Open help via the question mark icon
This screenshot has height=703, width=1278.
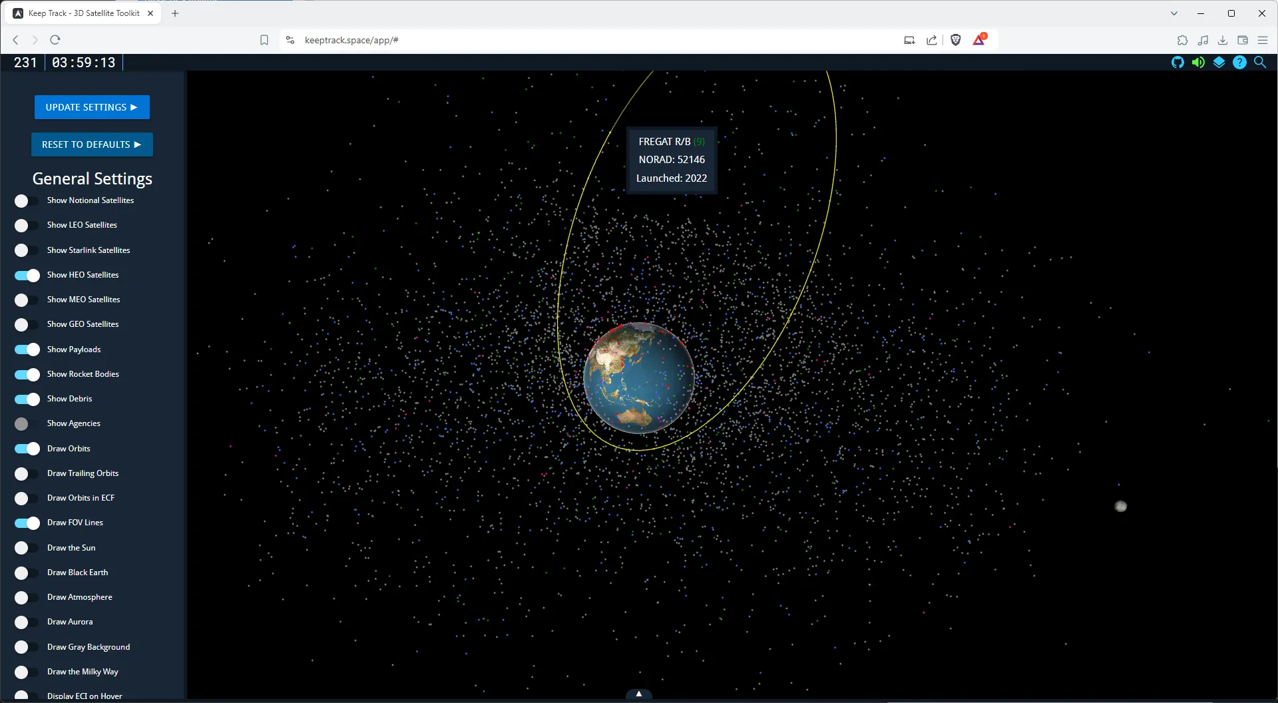pos(1239,62)
